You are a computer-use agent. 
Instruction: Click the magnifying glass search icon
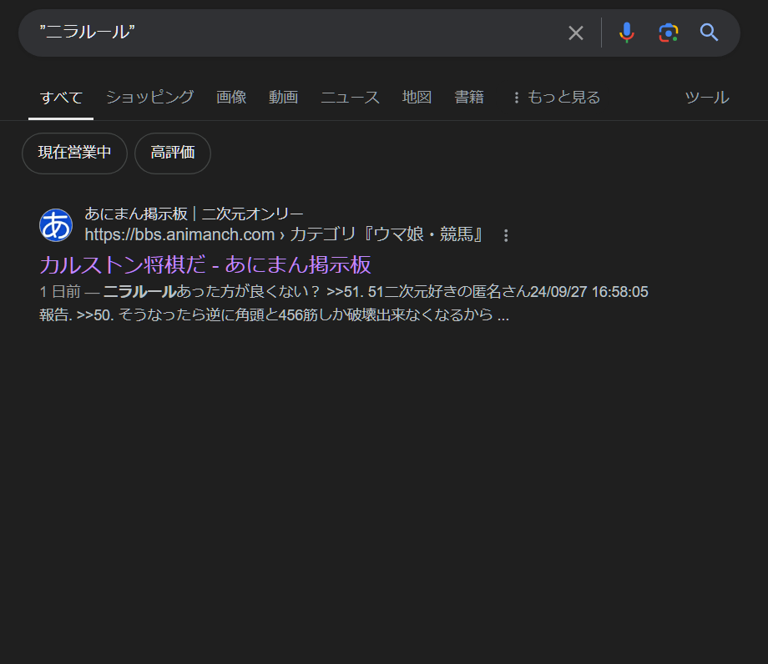709,33
